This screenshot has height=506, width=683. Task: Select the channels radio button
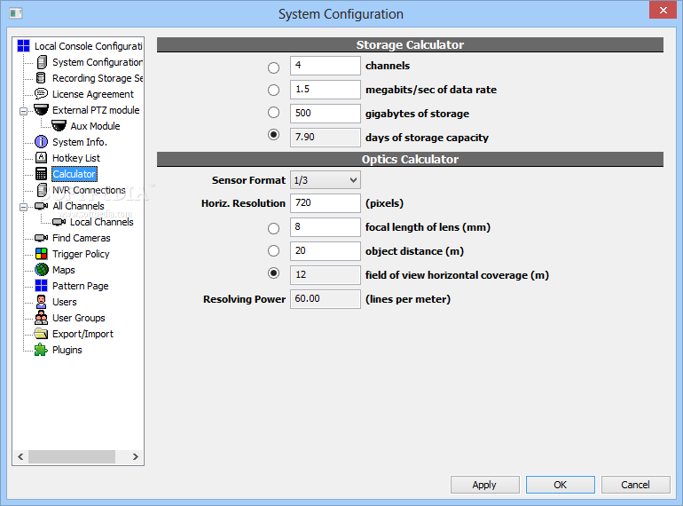[273, 67]
